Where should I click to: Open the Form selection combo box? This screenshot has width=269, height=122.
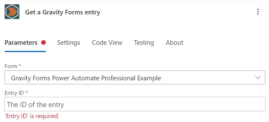(x=135, y=78)
